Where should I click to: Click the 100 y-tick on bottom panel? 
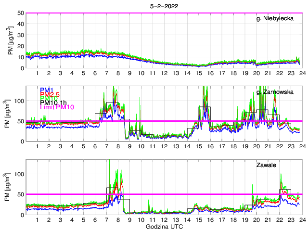click(19, 174)
